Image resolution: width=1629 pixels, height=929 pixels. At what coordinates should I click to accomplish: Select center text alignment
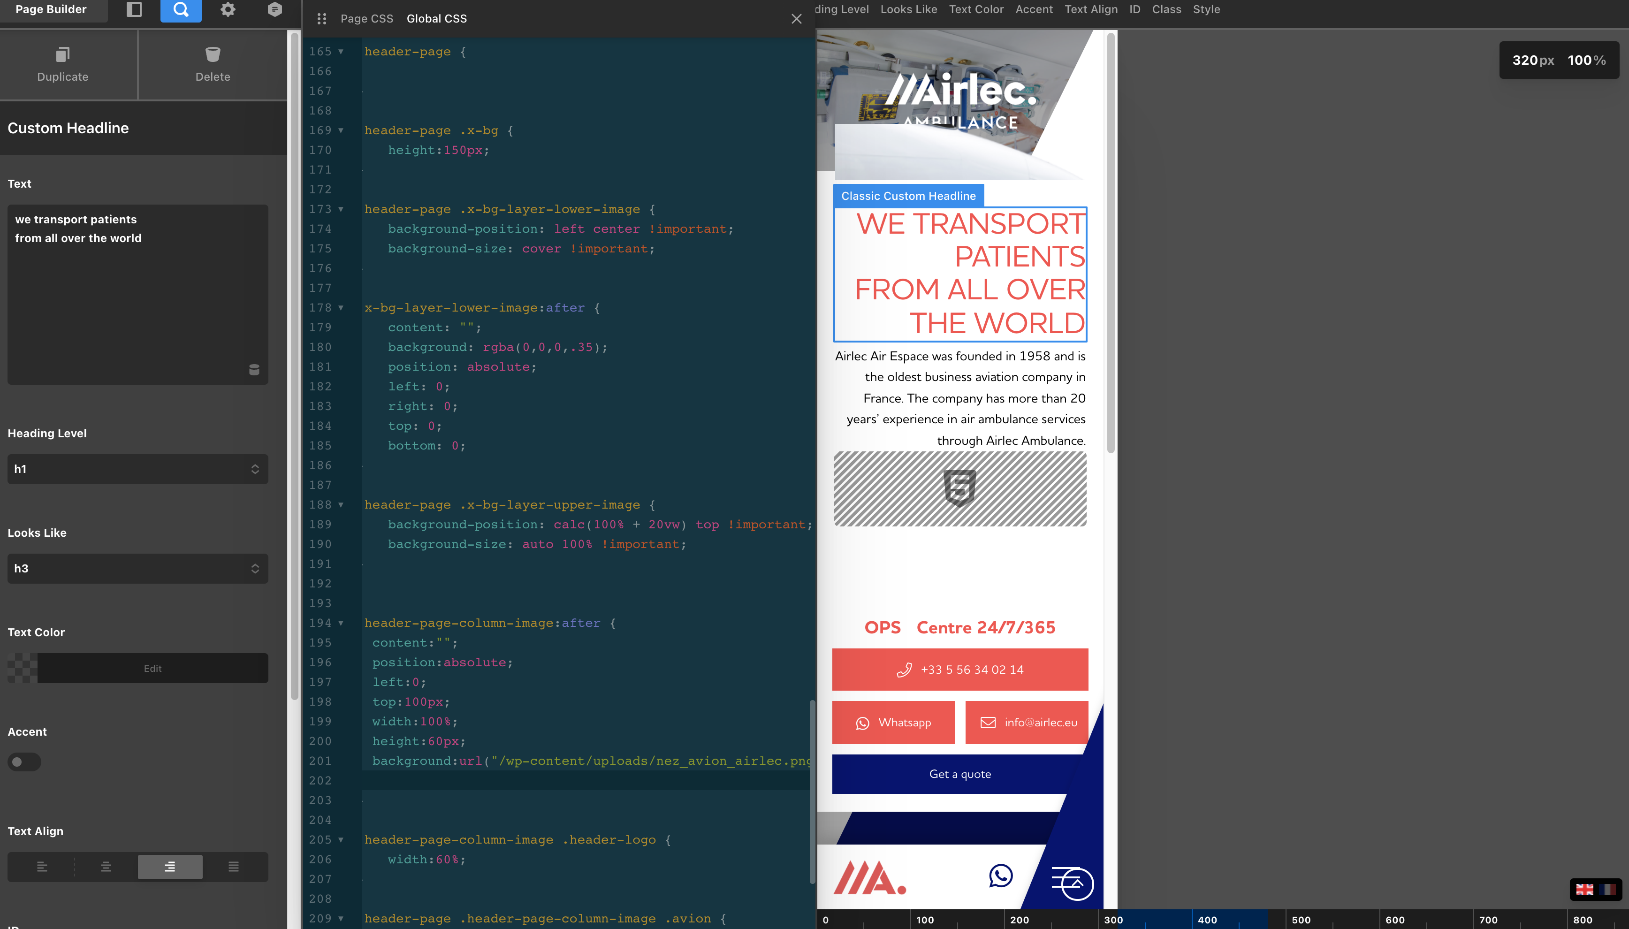[106, 867]
